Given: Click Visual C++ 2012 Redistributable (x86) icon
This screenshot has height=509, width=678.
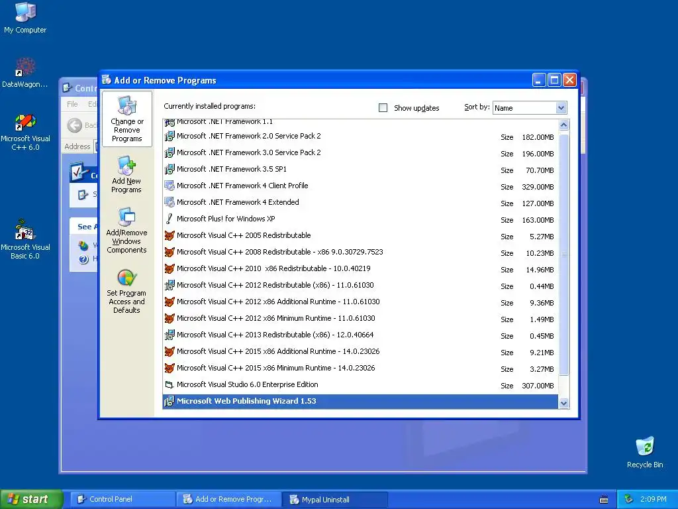Looking at the screenshot, I should [169, 285].
